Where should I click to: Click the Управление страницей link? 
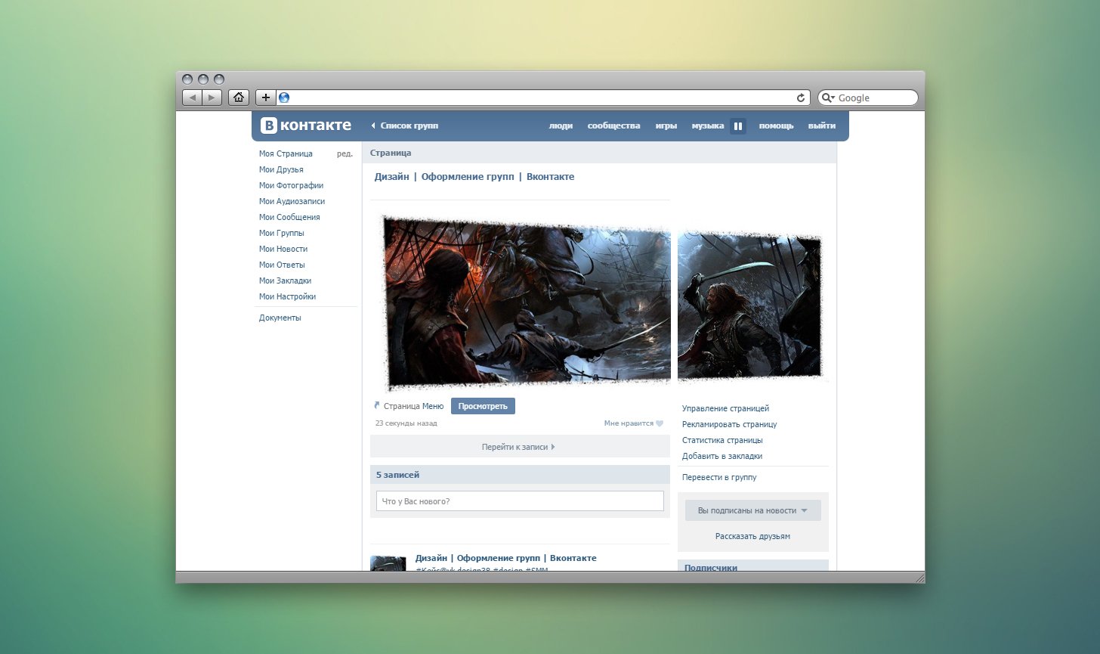point(725,408)
